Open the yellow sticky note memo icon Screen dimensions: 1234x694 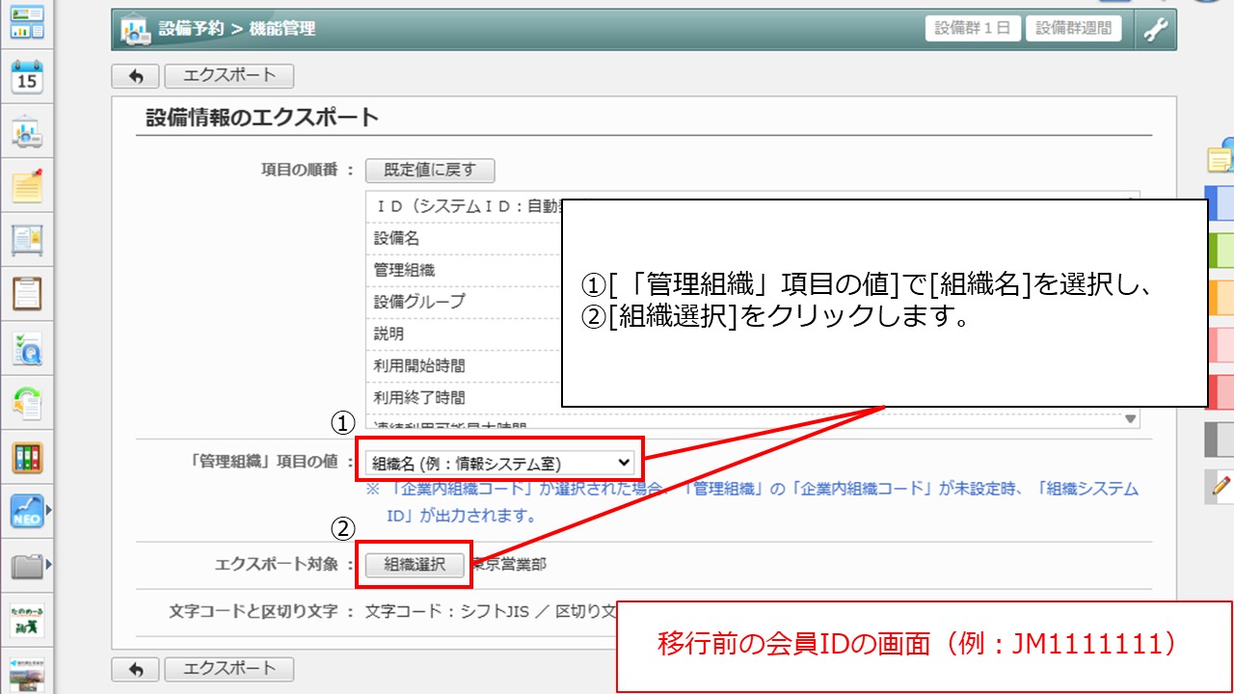point(27,185)
